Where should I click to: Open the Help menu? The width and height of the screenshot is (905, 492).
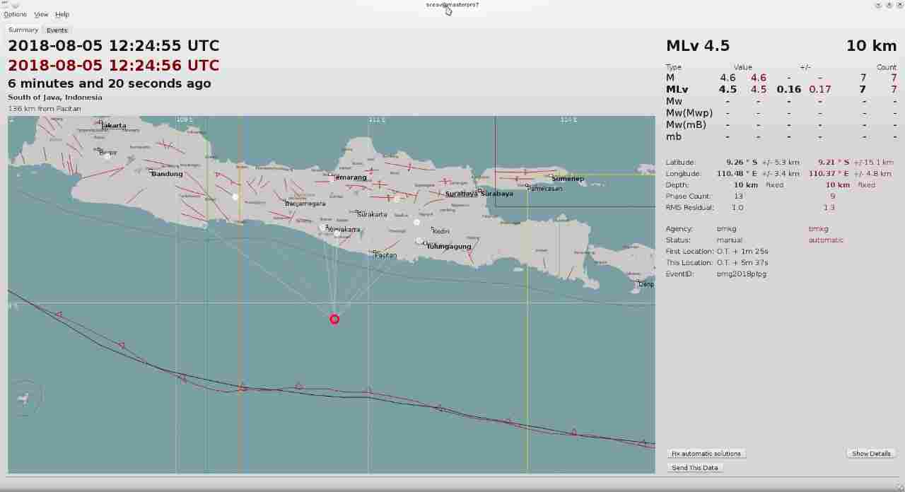[62, 14]
